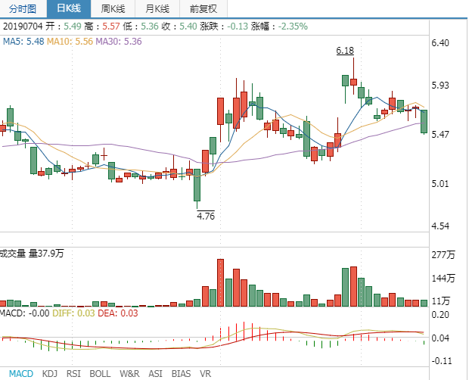Show the 月K线 monthly chart
469x380 pixels.
(x=158, y=9)
